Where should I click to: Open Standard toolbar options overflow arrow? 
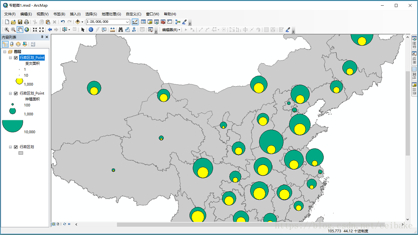(190, 23)
